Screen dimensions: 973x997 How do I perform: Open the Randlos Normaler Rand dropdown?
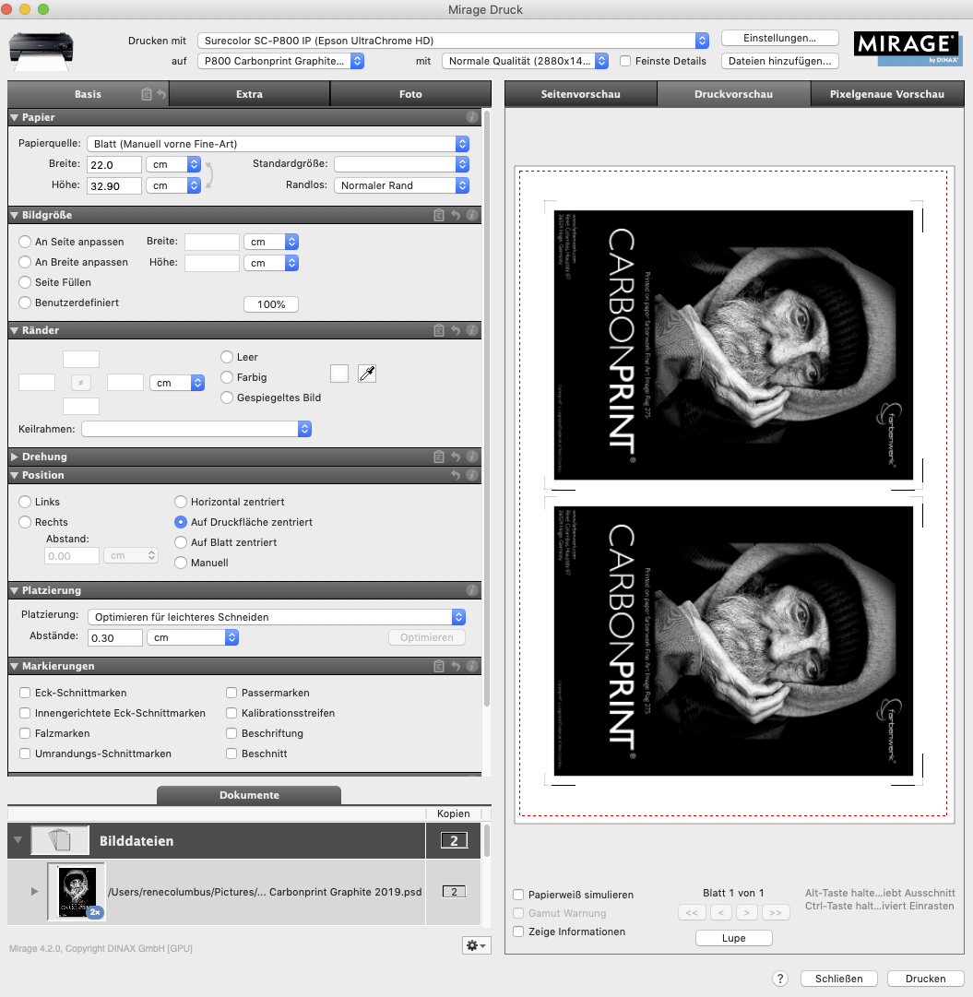[401, 185]
